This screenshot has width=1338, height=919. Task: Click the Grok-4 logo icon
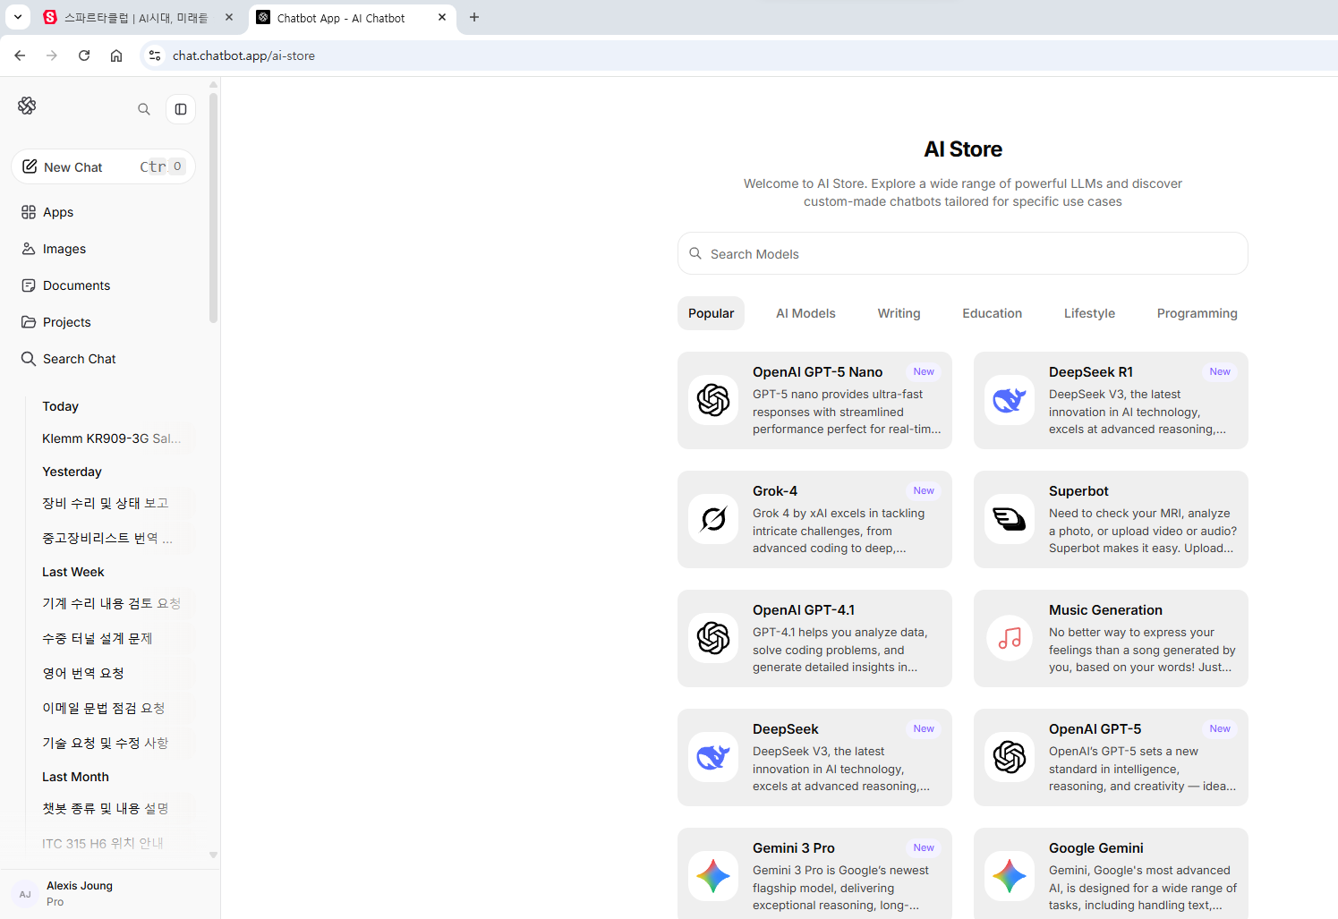point(713,519)
